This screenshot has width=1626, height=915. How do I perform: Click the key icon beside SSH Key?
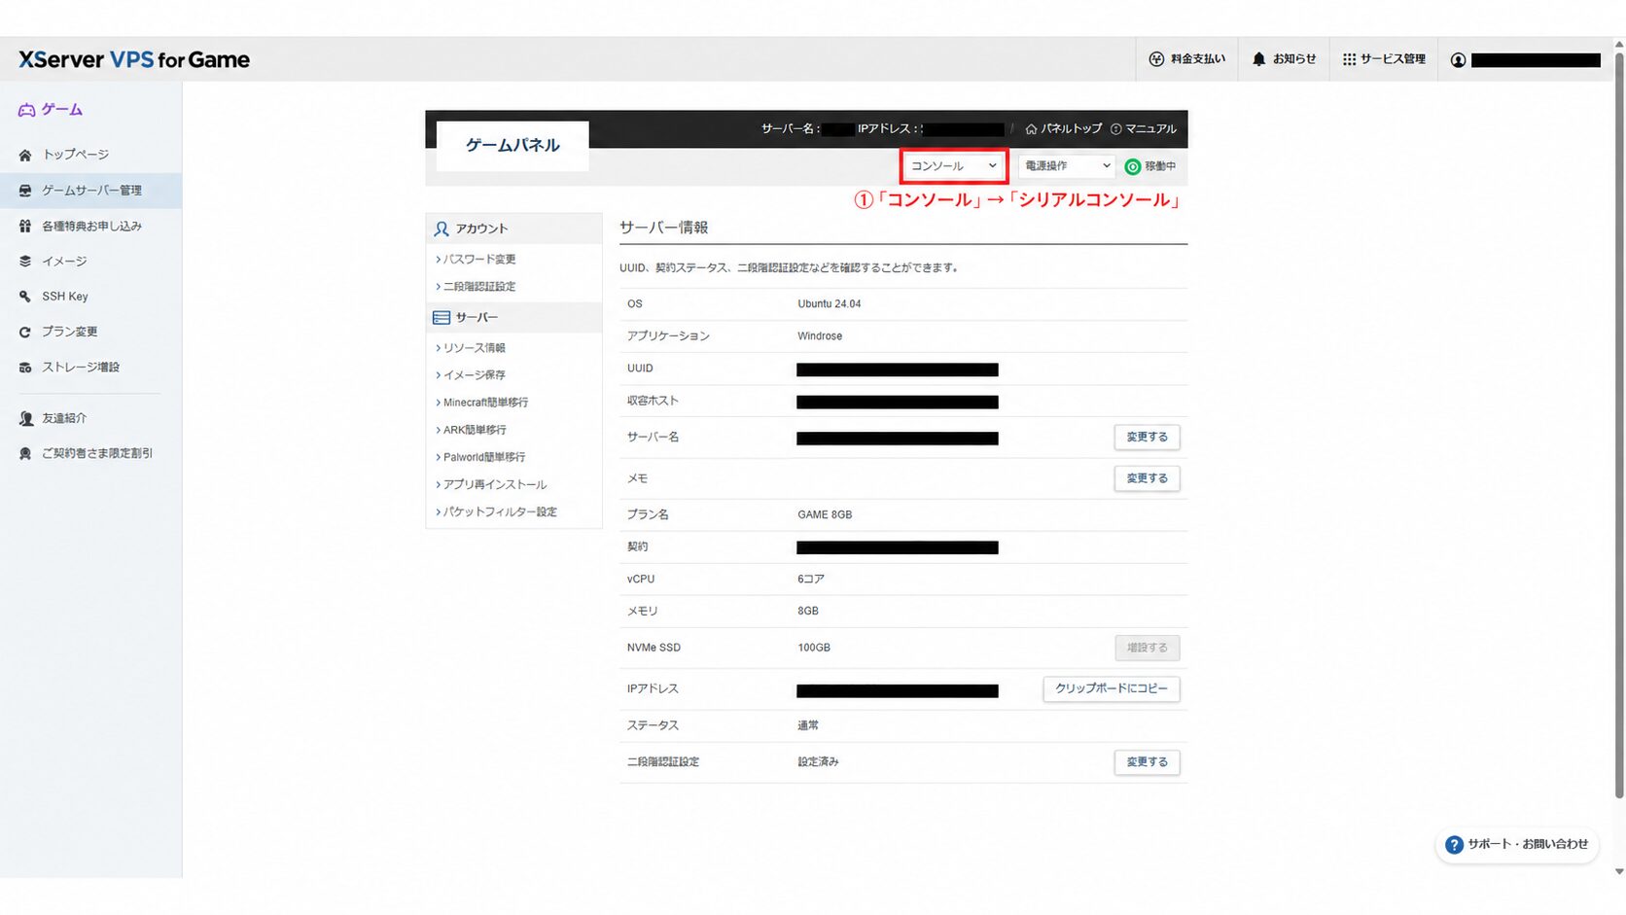coord(25,297)
